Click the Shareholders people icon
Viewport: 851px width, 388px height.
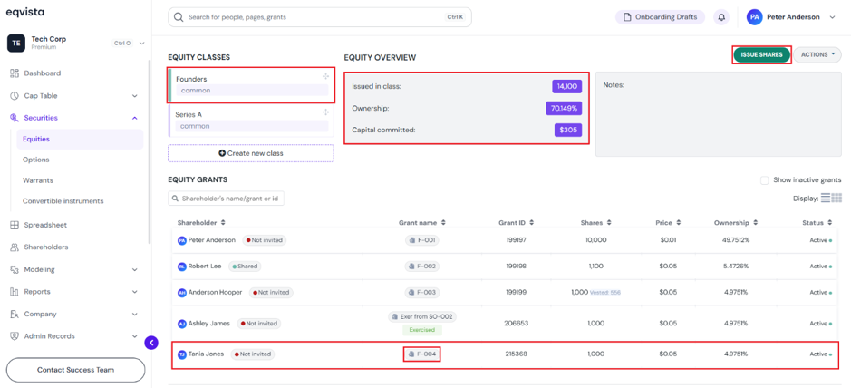(15, 247)
